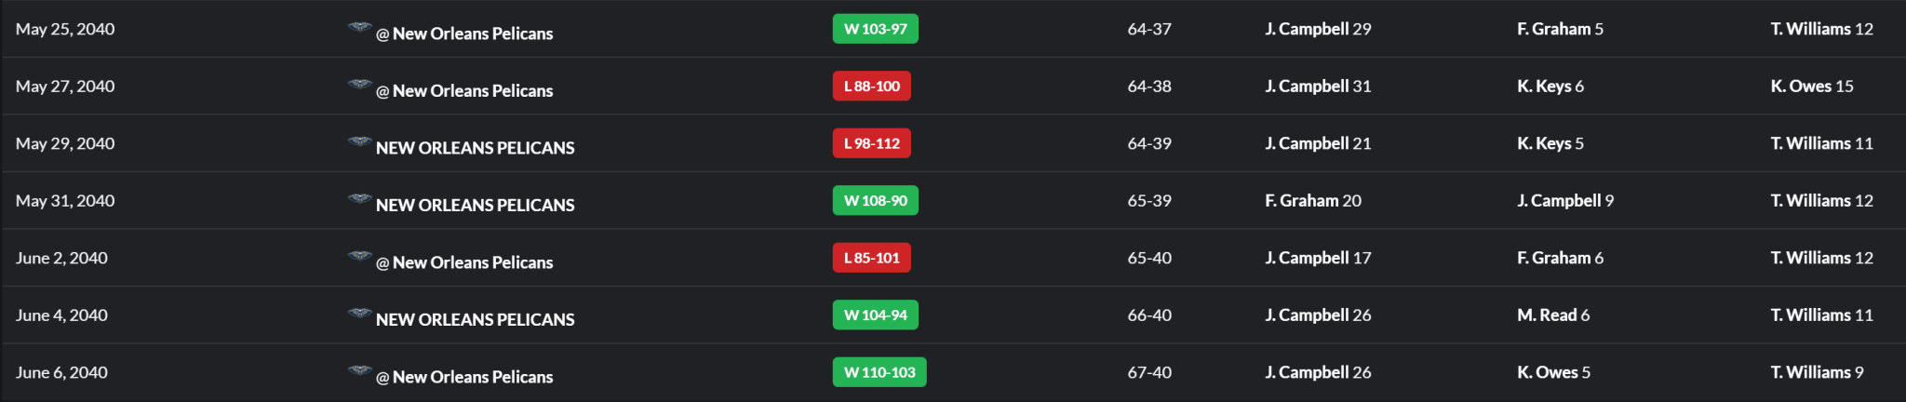Open the T. Williams 9 stat link
This screenshot has width=1906, height=402.
tap(1816, 372)
